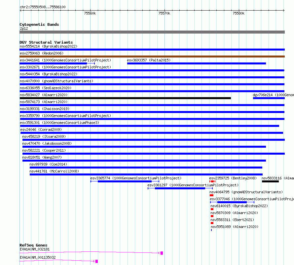Click the blue dgv706e214 variant bar

[269, 98]
